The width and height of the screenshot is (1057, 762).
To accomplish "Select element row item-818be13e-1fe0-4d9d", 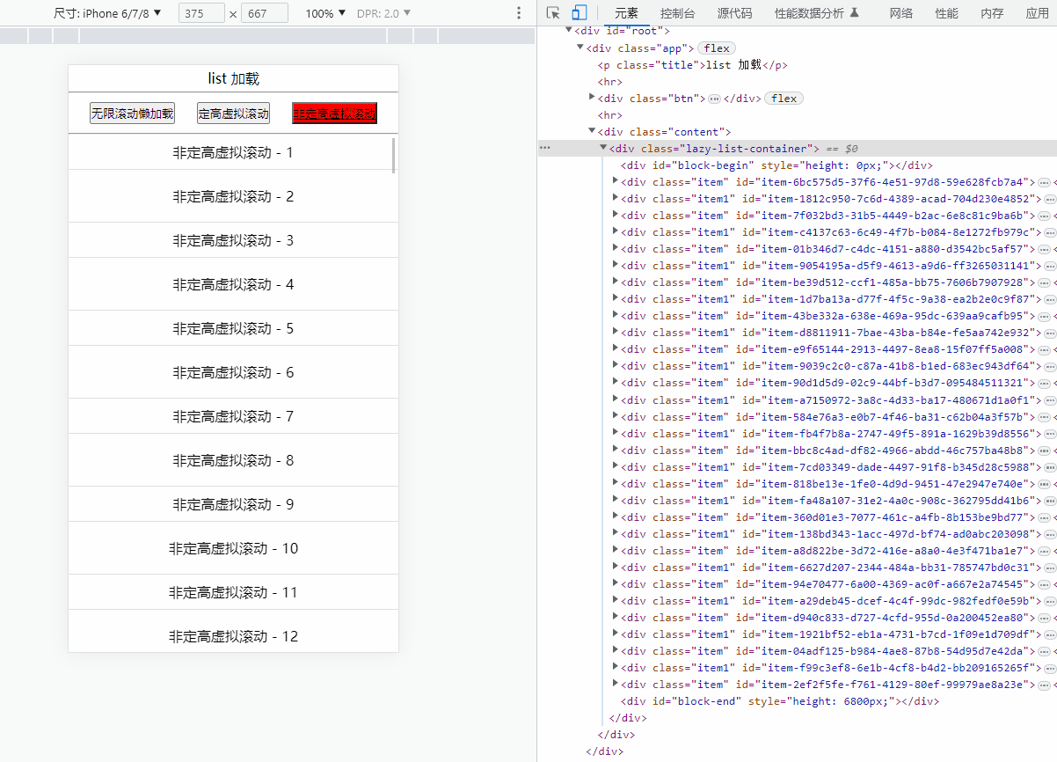I will (x=798, y=483).
